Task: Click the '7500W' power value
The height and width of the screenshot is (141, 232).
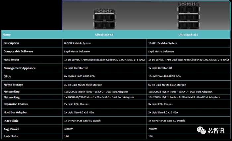Action: [152, 129]
